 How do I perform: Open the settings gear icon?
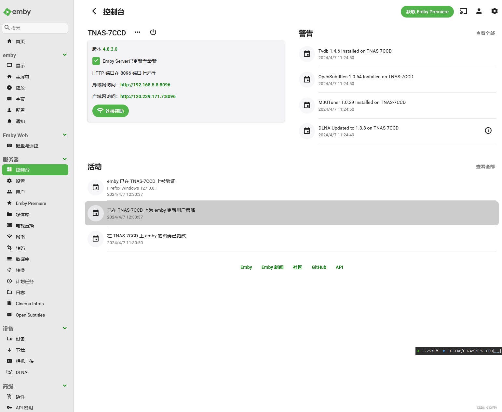(495, 11)
